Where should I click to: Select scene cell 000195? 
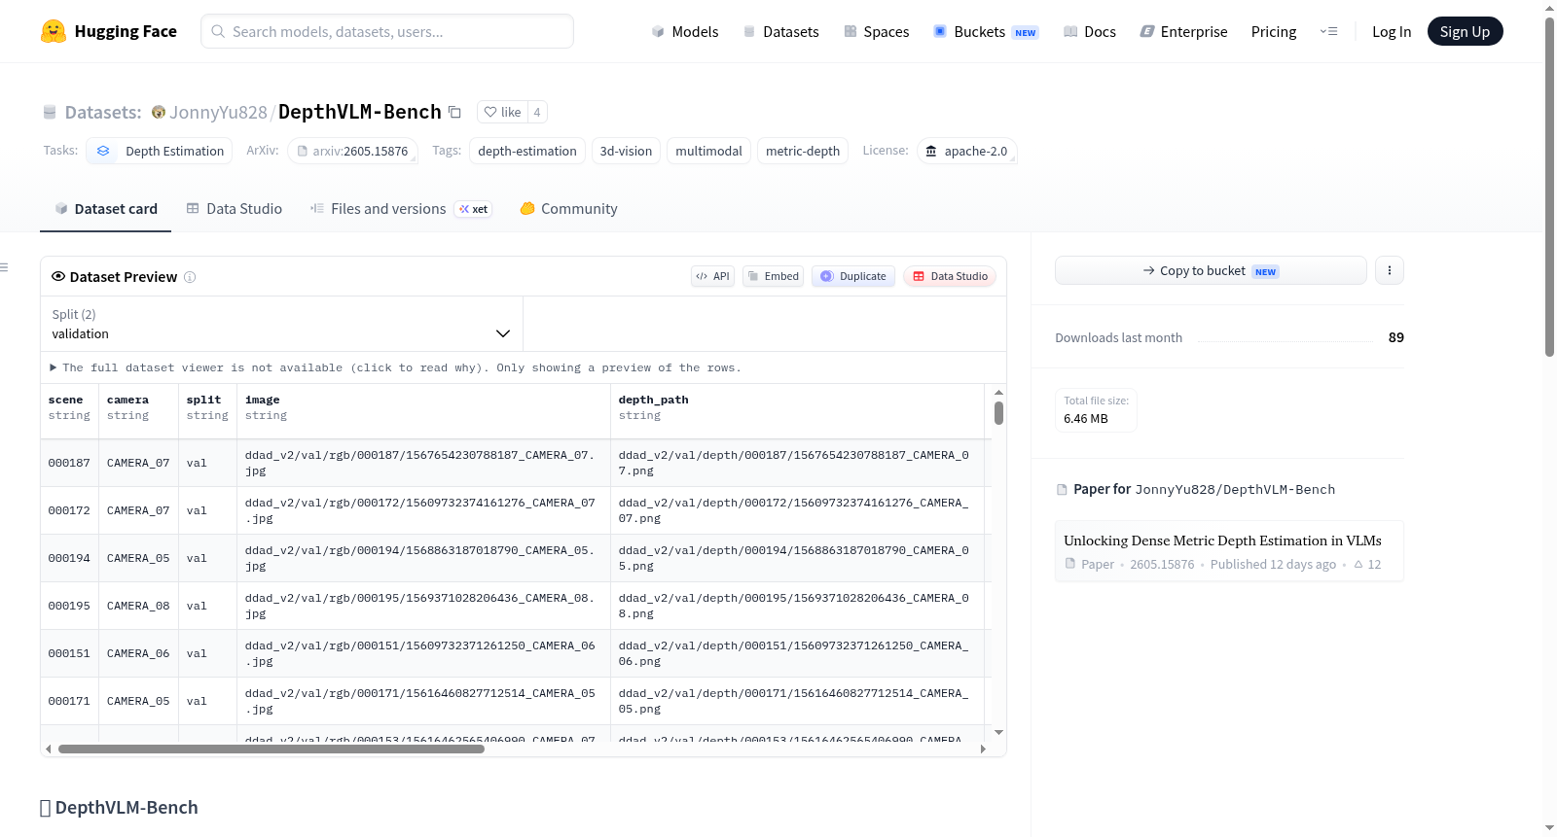[x=69, y=606]
